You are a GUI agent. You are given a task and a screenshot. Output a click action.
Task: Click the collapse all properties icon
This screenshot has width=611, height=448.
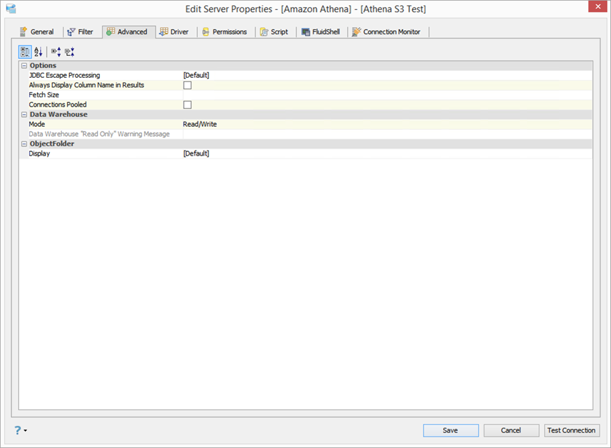[x=70, y=52]
